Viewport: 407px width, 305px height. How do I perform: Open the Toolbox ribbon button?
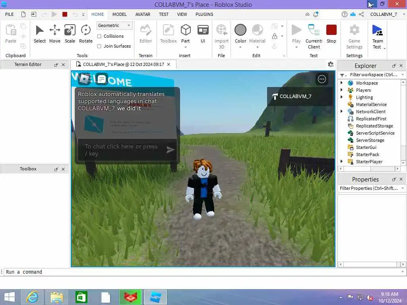pyautogui.click(x=169, y=34)
